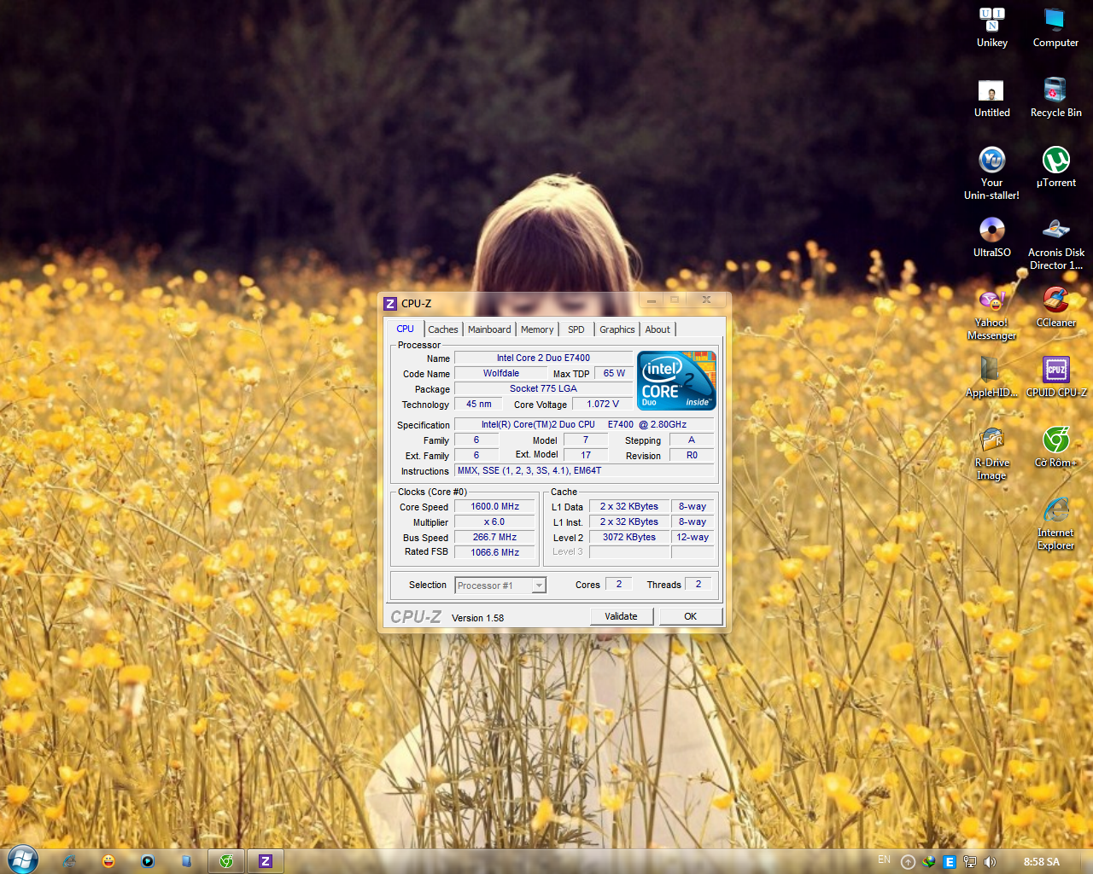The image size is (1093, 874).
Task: Open the media player taskbar icon
Action: click(148, 861)
